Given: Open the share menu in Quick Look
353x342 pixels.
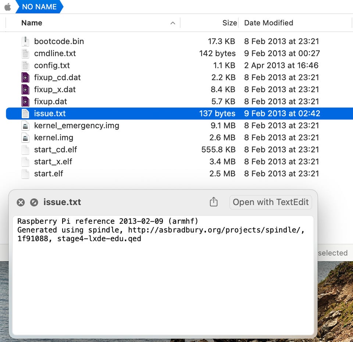Looking at the screenshot, I should click(213, 202).
